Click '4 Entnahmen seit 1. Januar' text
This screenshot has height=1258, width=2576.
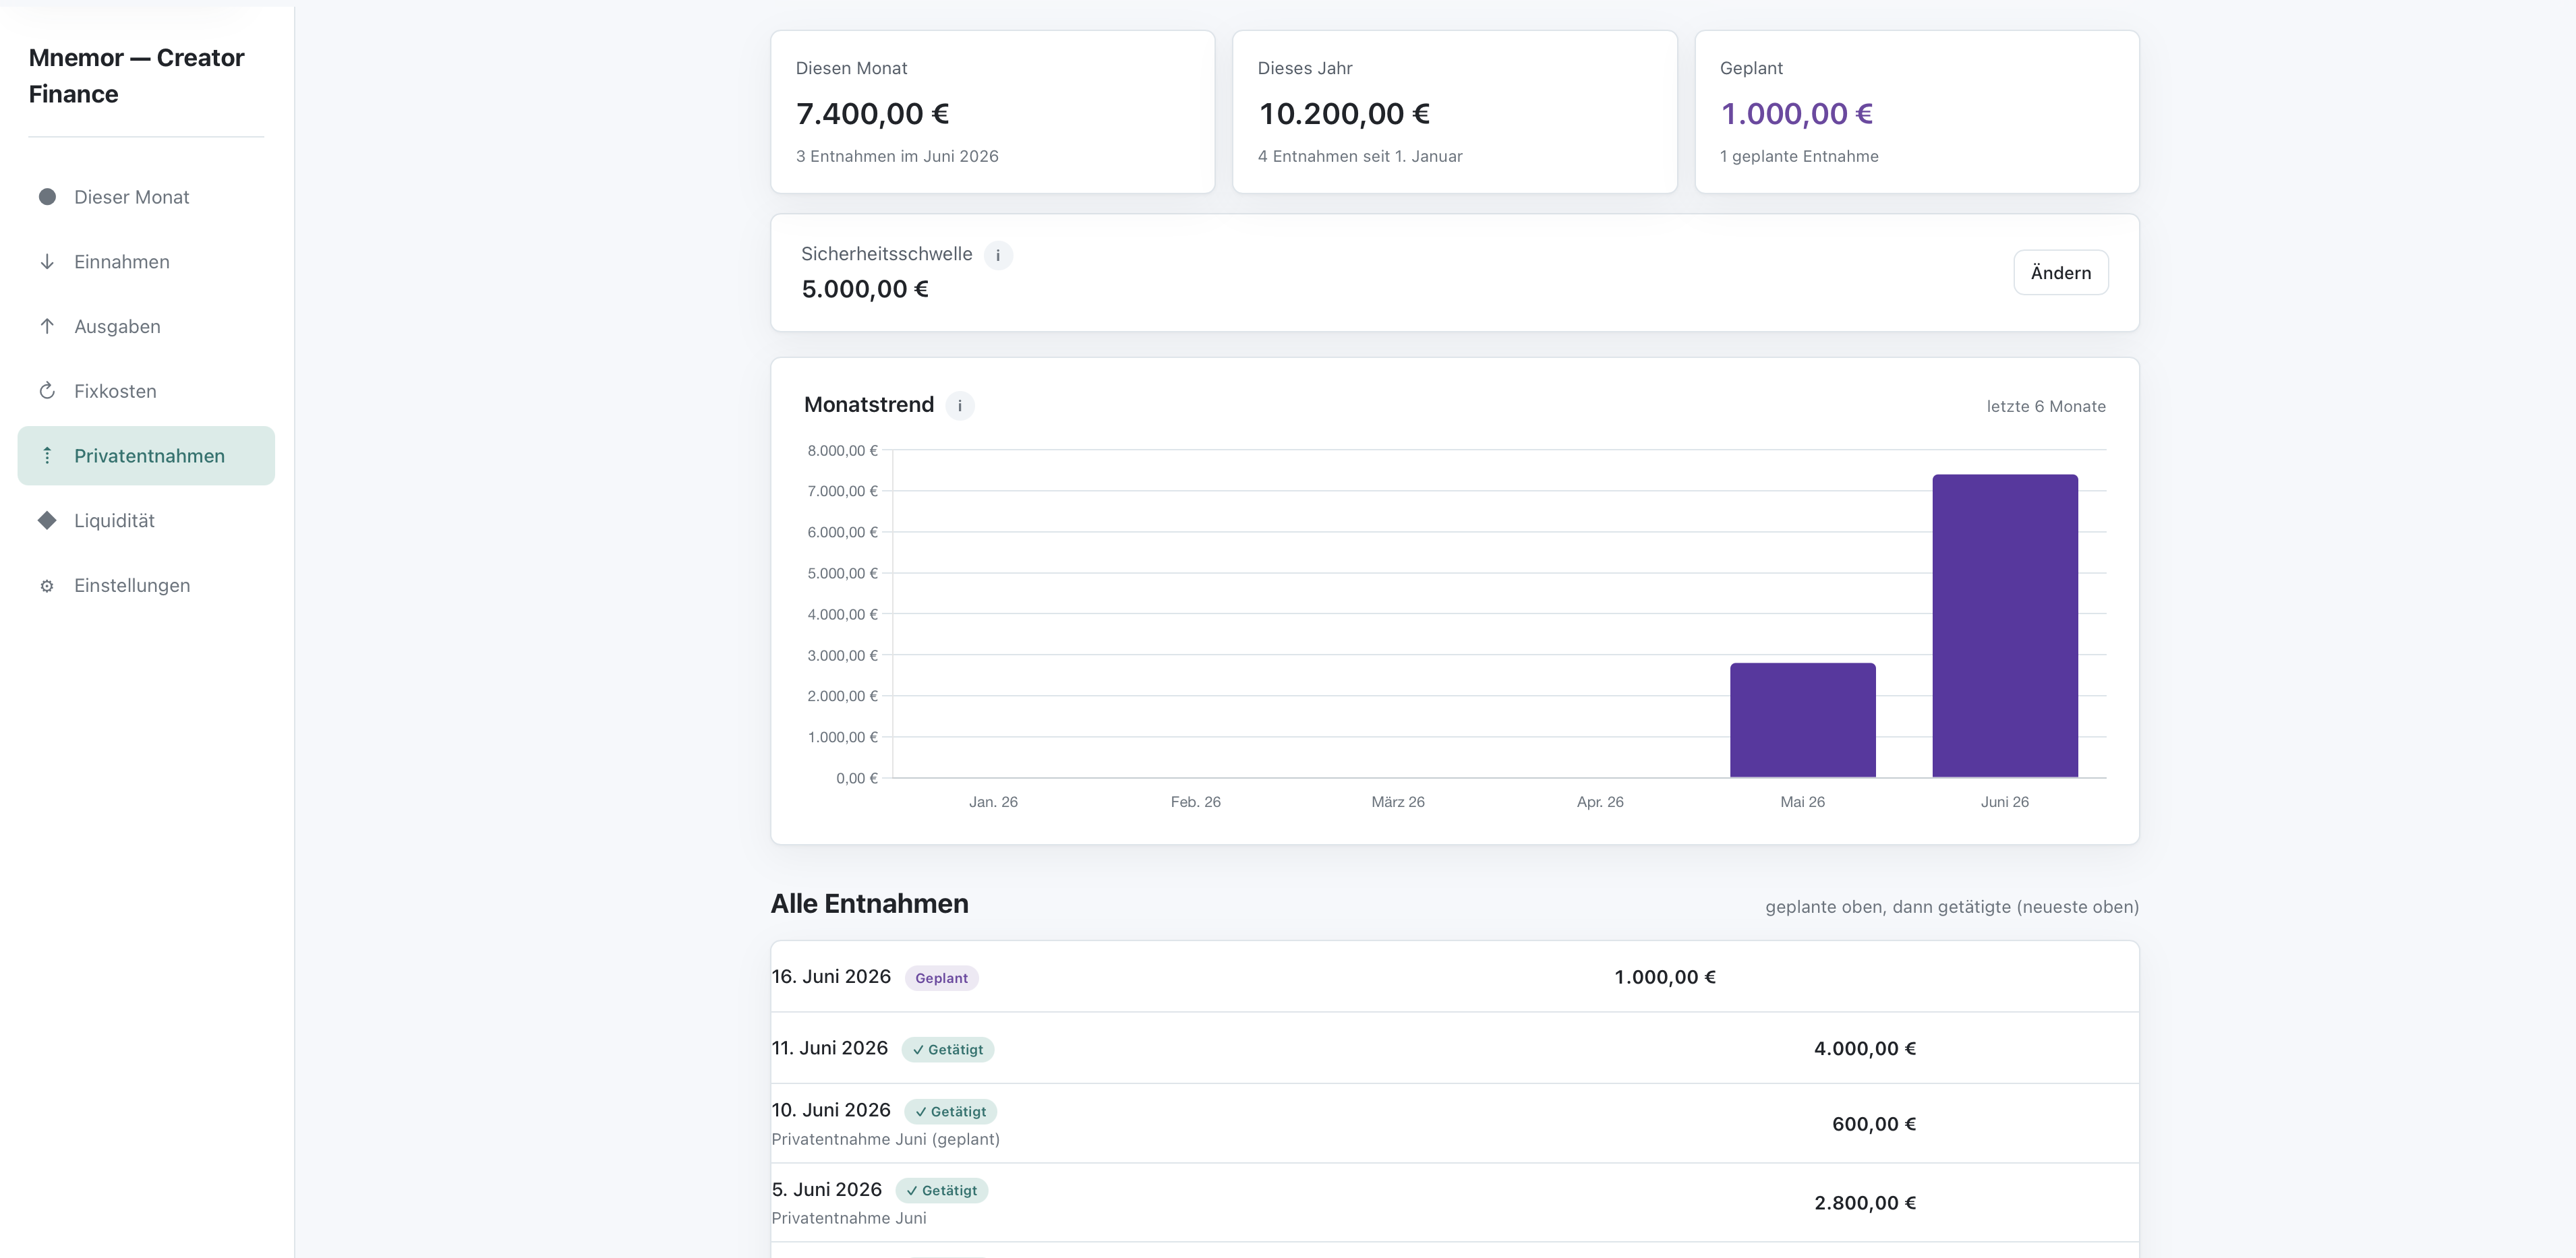(x=1360, y=156)
